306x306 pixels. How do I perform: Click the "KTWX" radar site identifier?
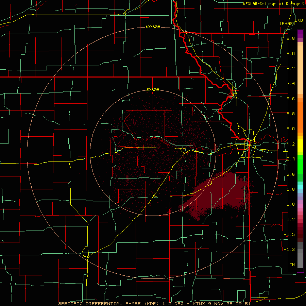(199, 304)
